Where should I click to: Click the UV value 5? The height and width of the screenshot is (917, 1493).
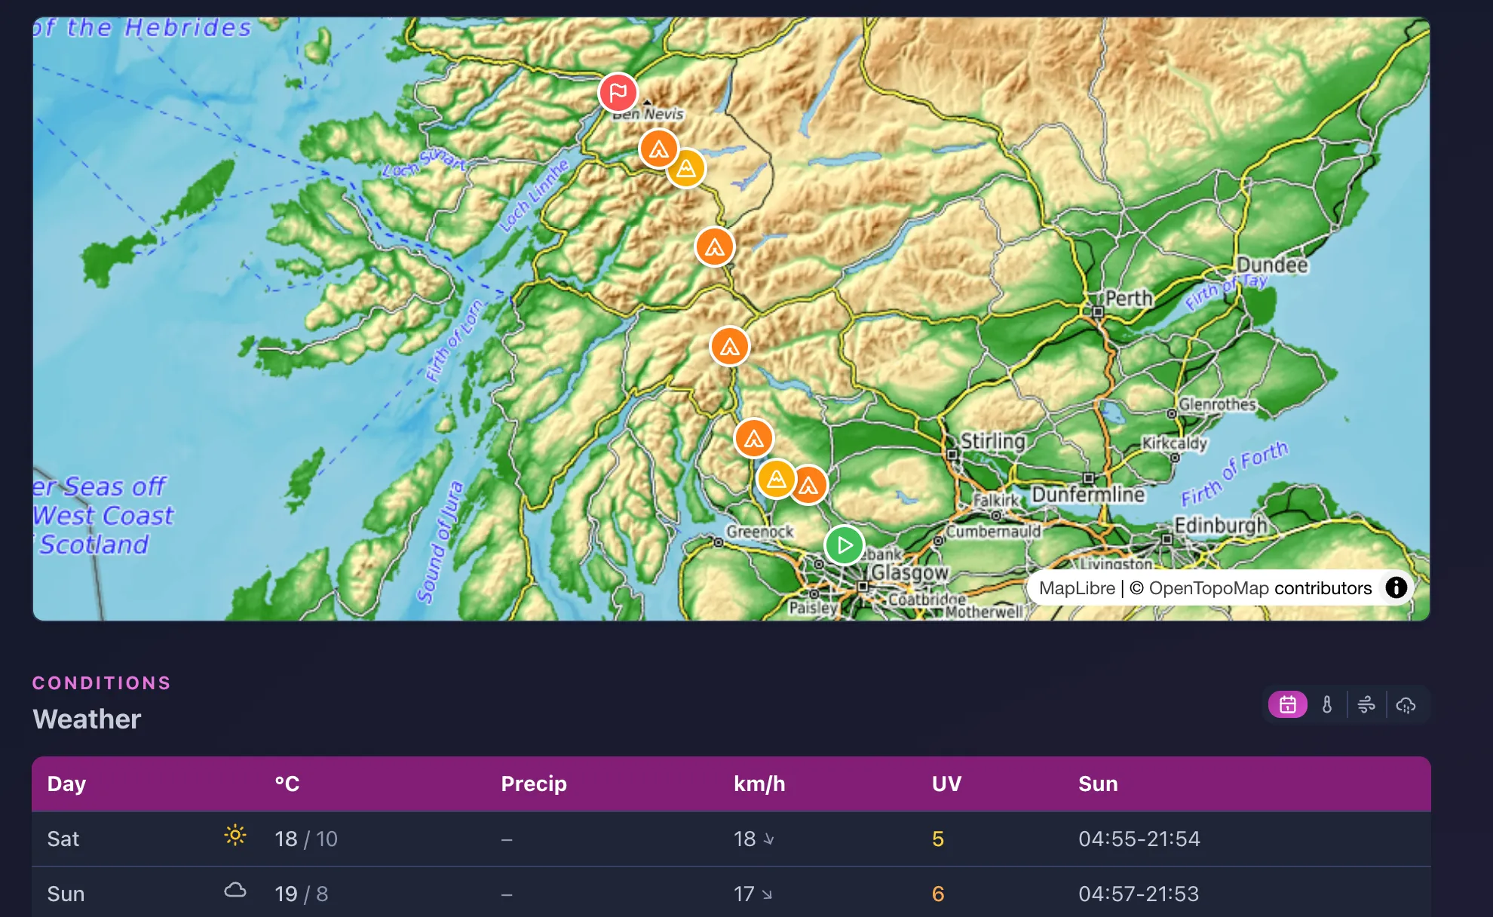pyautogui.click(x=938, y=839)
